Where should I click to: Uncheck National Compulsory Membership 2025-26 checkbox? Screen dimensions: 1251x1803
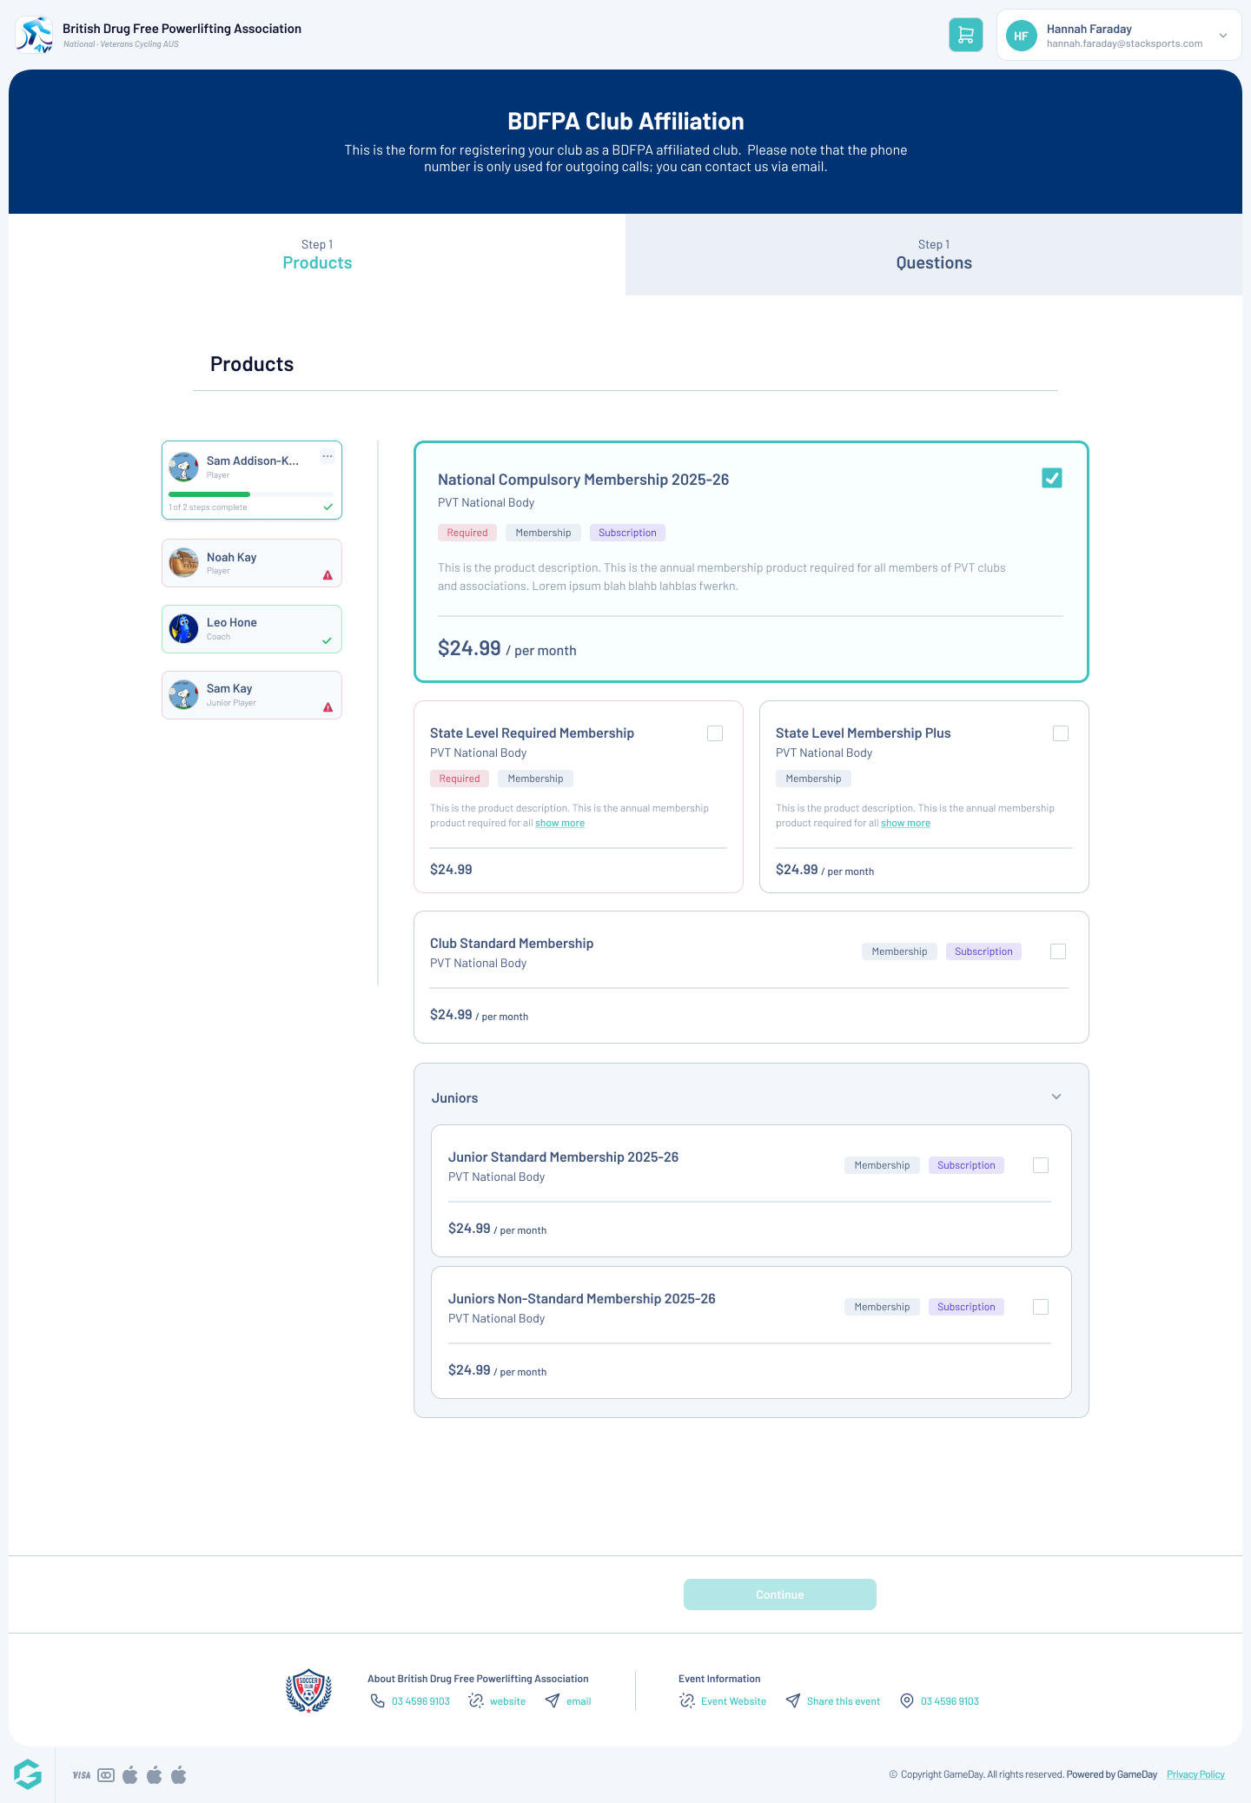[x=1051, y=478]
